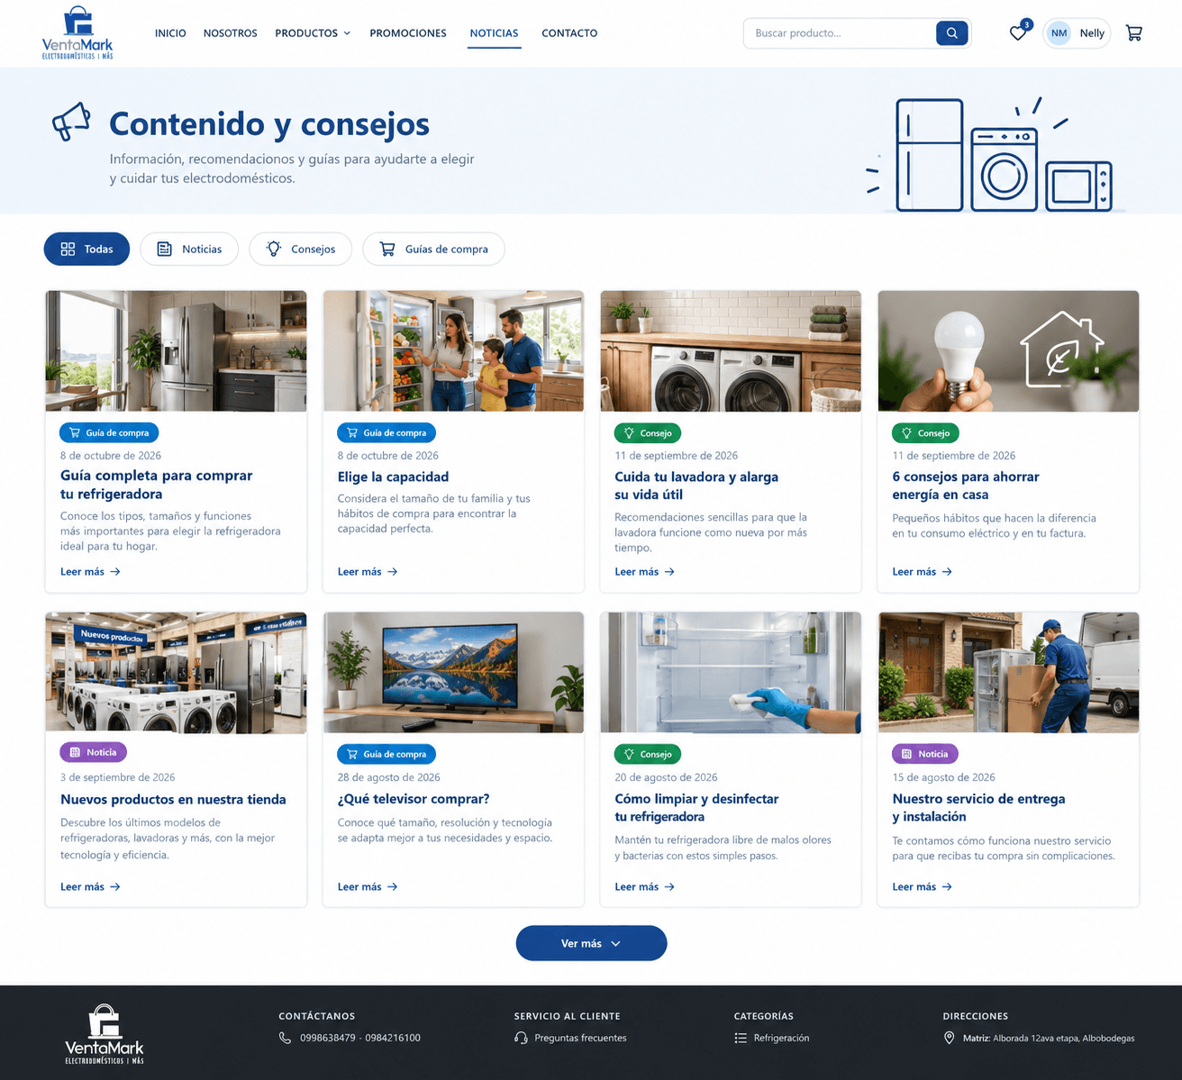The image size is (1182, 1080).
Task: Click the phone icon under Contáctanos
Action: 285,1038
